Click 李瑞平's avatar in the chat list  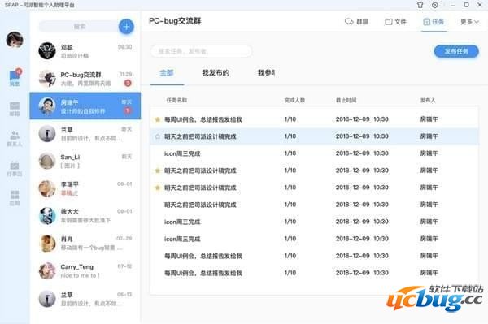47,188
